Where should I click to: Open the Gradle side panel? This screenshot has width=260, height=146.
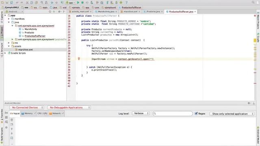coord(258,37)
